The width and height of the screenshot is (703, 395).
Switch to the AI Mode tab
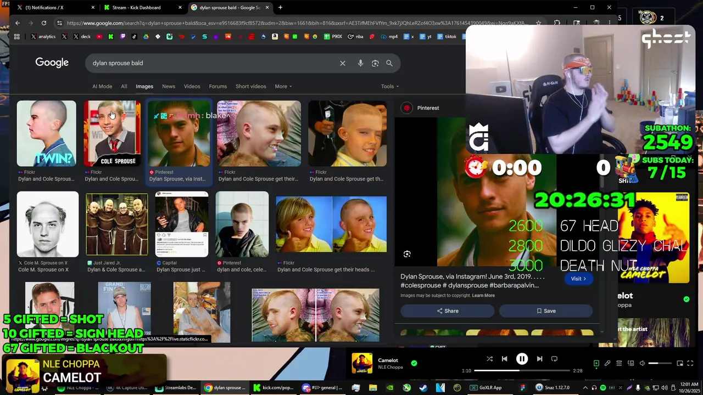click(102, 86)
